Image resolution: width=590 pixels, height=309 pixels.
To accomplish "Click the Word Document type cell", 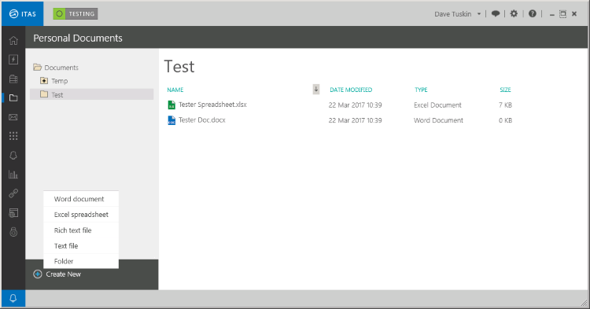I will pos(438,120).
